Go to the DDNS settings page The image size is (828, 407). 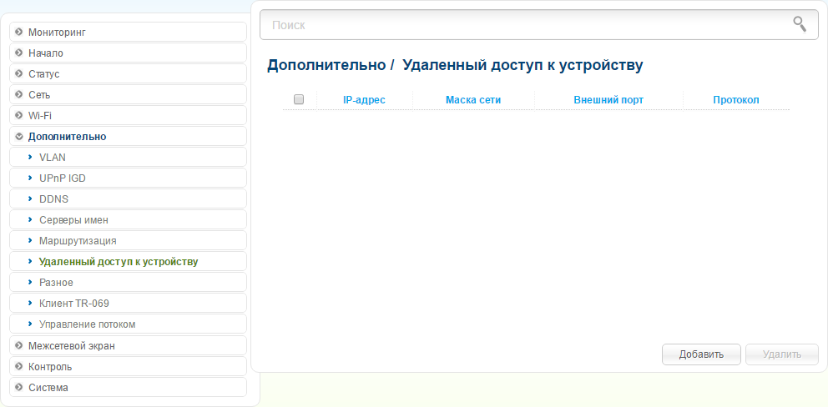(53, 198)
